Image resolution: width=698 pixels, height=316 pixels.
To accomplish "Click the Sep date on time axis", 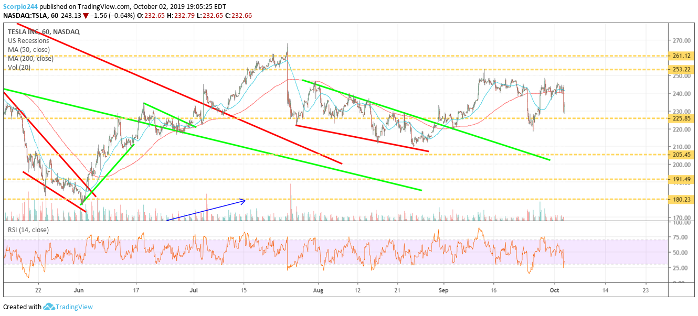I will [x=444, y=289].
